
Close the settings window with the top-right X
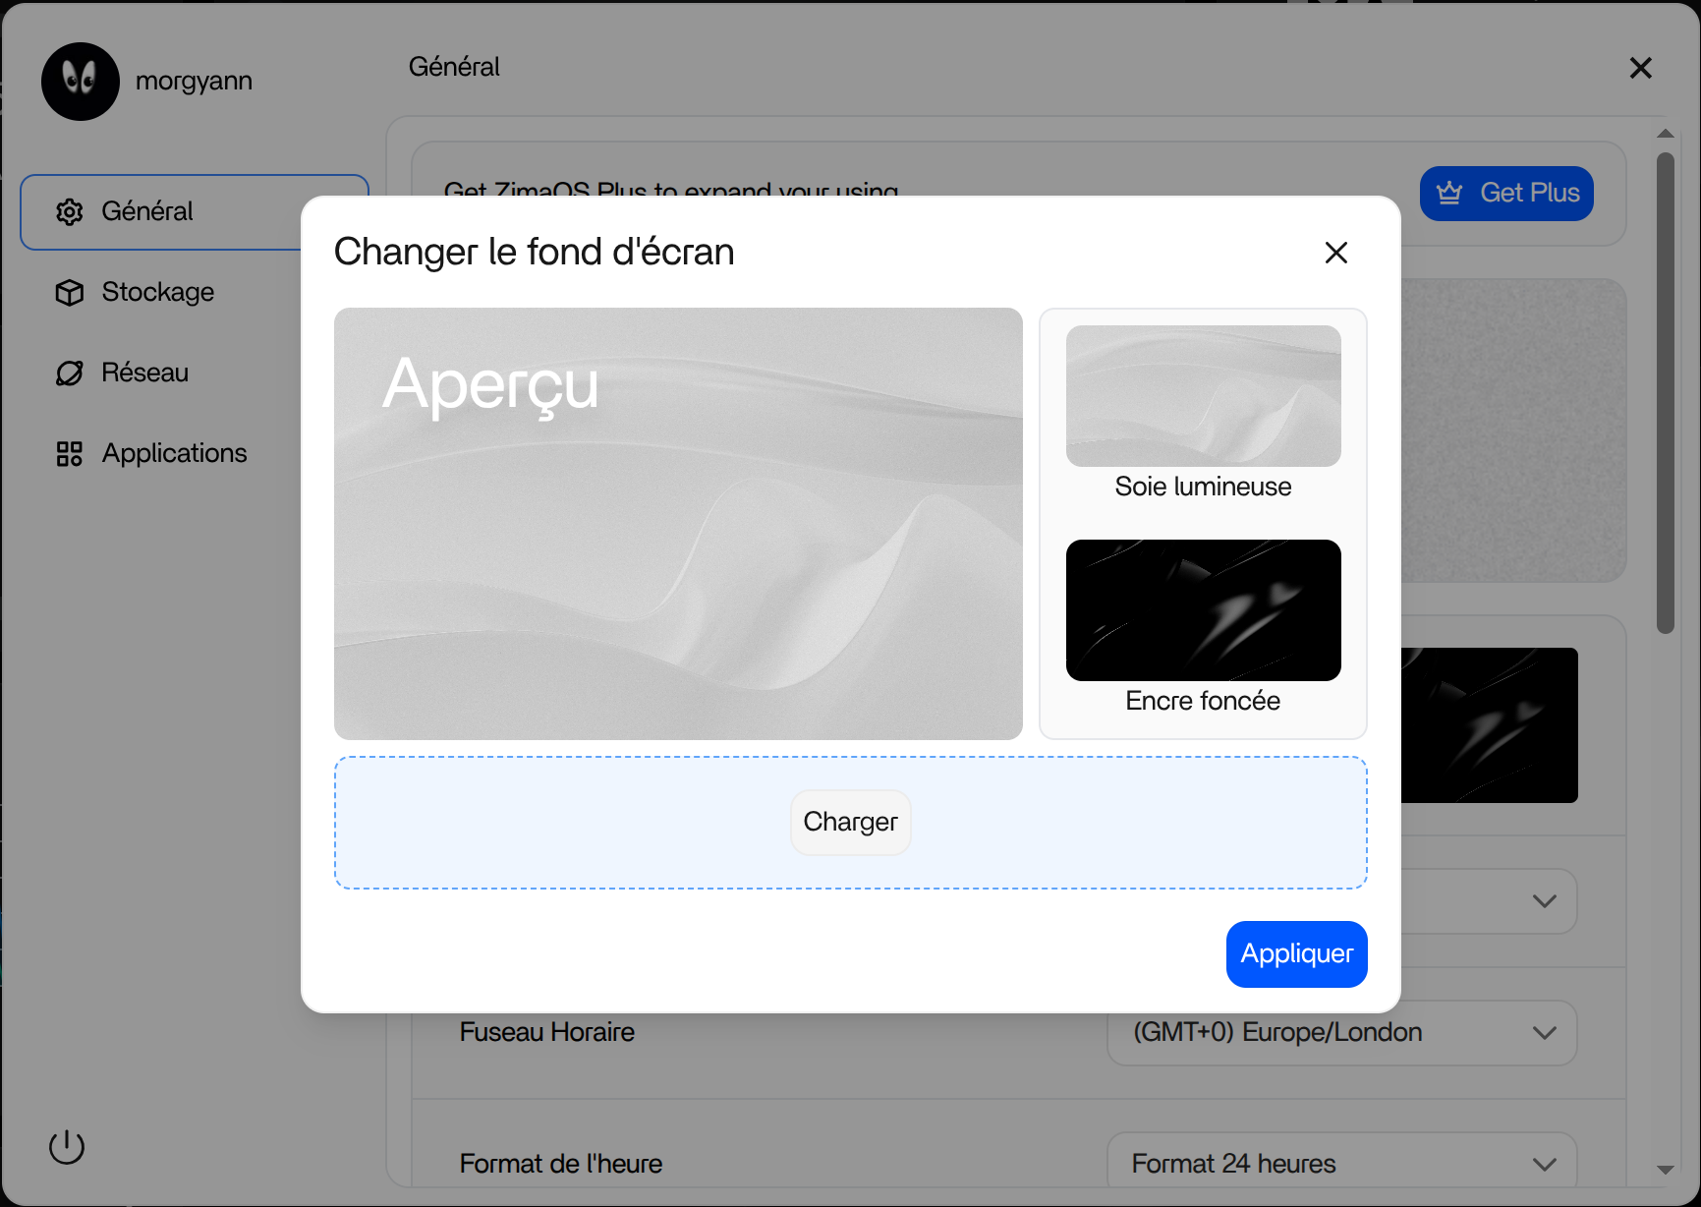click(x=1640, y=68)
